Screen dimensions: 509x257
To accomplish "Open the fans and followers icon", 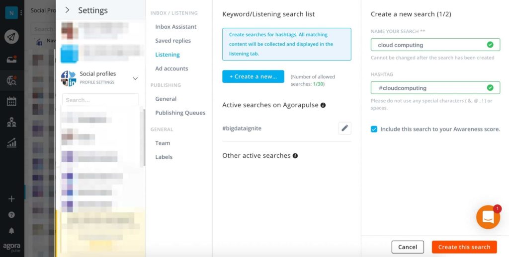I will coord(11,122).
